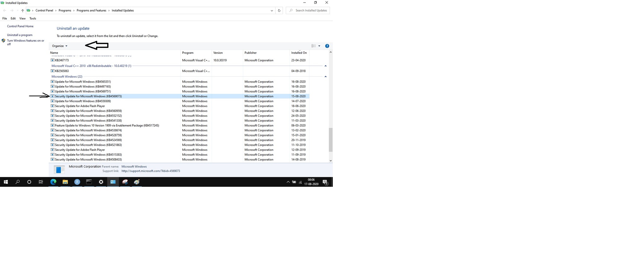Refresh the Installed Updates list
The image size is (631, 268).
[x=279, y=10]
